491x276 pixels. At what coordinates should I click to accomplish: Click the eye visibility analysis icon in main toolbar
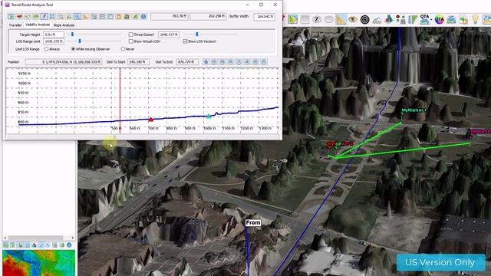point(353,20)
